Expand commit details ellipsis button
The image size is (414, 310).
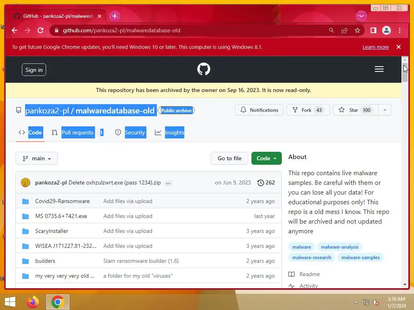pos(168,183)
